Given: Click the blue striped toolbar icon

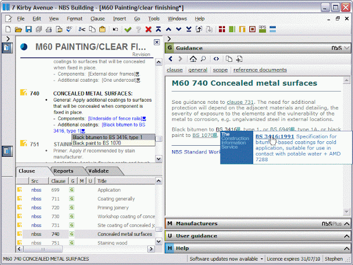Looking at the screenshot, I should tap(272, 29).
